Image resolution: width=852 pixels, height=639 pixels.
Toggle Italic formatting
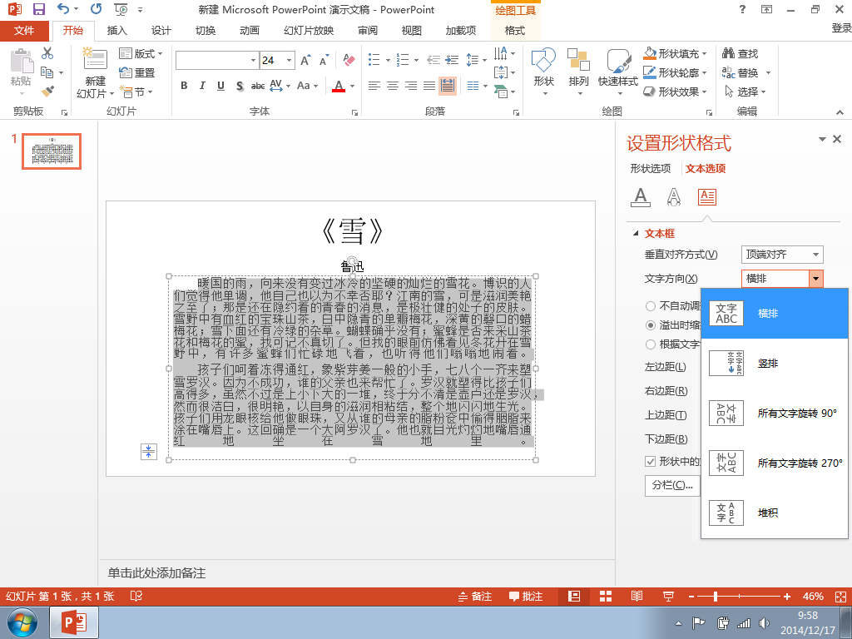pos(202,86)
